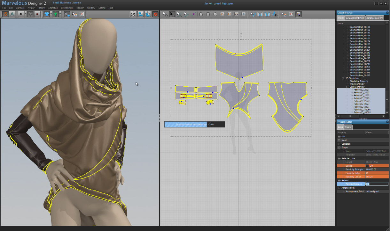
Task: Open the dropdown beside the green avatar icon
Action: (60, 14)
